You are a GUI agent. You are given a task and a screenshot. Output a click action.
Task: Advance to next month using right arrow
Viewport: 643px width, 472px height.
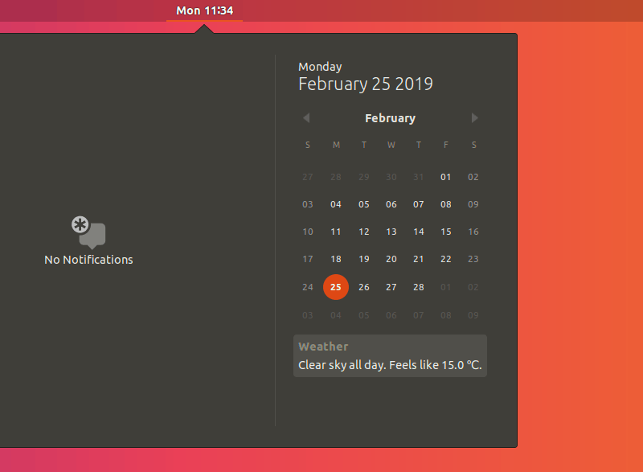[x=474, y=118]
